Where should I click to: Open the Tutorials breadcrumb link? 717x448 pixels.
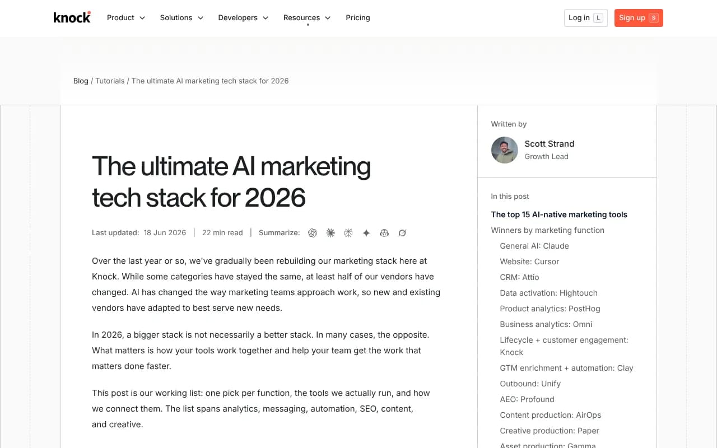tap(110, 81)
